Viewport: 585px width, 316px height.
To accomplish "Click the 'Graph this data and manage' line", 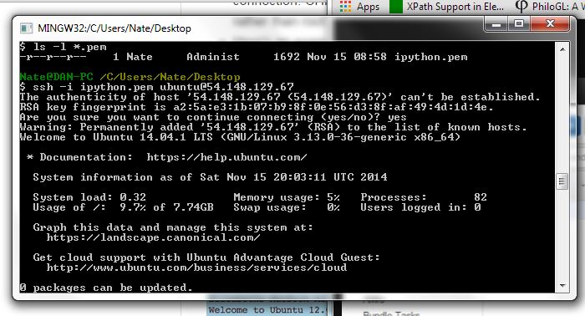I will 173,227.
